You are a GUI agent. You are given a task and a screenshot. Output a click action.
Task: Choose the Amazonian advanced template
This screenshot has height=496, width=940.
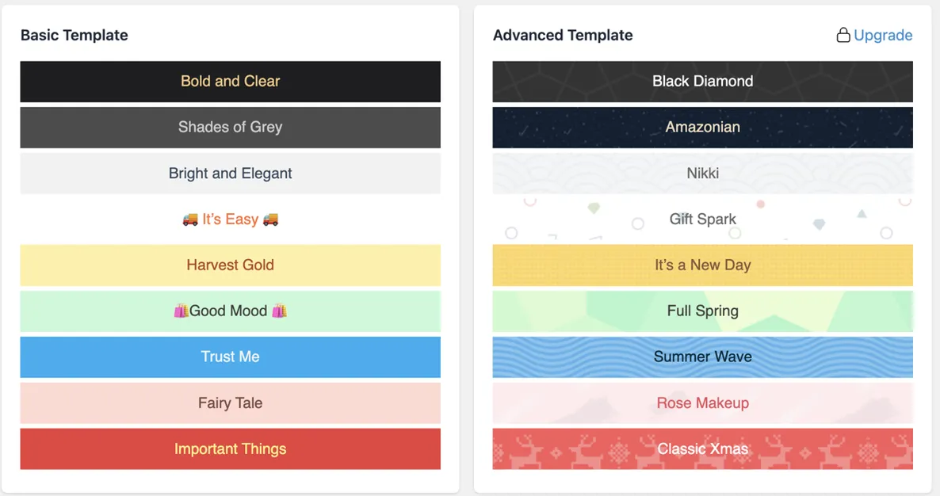(x=702, y=128)
